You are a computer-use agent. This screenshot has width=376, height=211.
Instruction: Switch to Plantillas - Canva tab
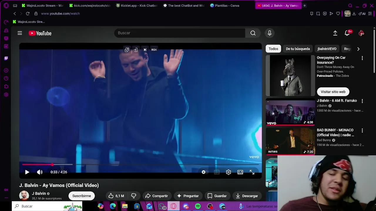point(231,6)
